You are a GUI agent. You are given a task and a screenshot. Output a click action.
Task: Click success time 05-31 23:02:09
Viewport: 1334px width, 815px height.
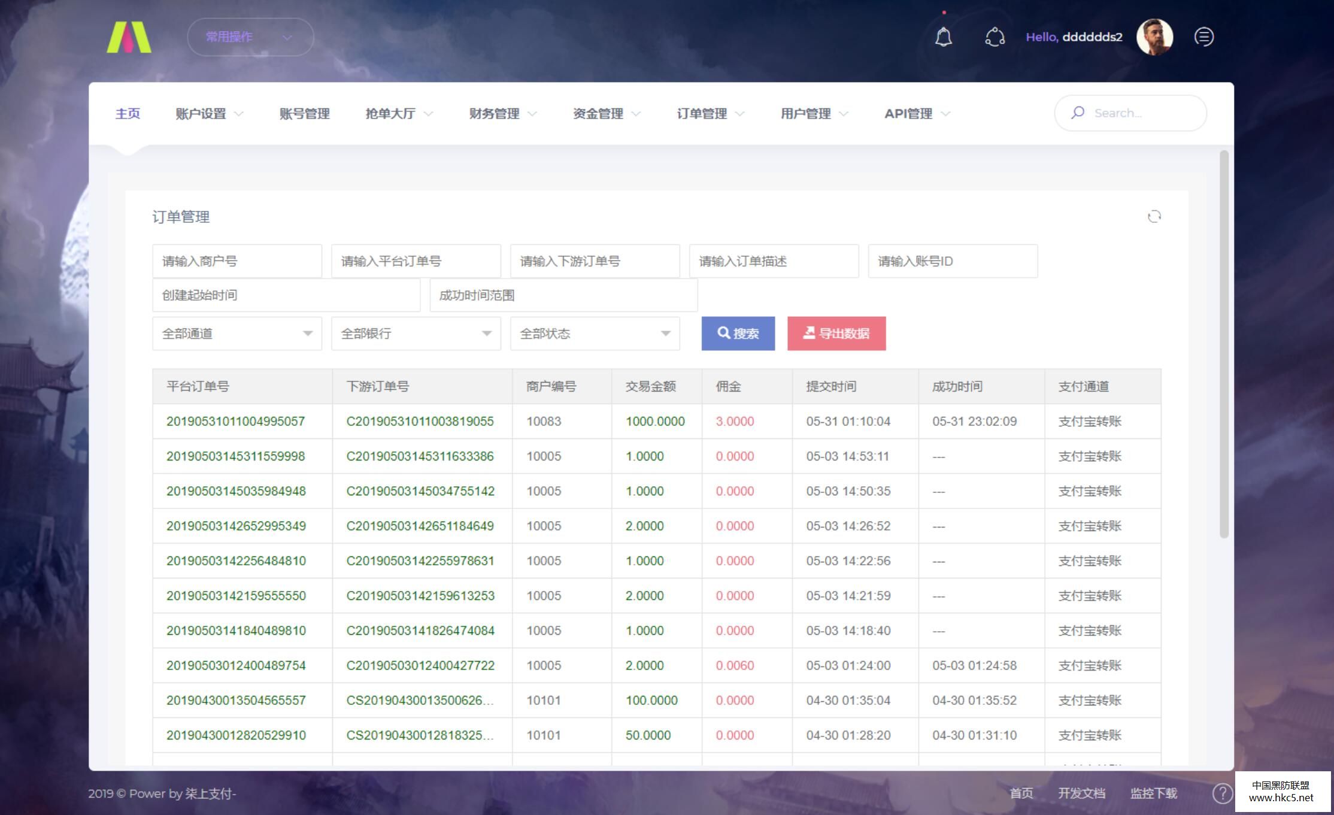tap(974, 422)
